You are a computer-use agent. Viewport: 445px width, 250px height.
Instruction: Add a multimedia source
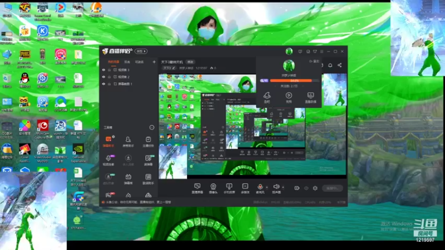point(245,188)
